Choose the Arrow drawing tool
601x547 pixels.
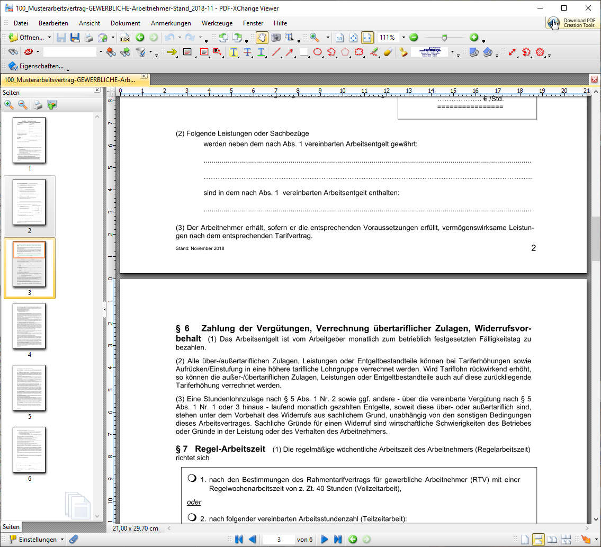pyautogui.click(x=290, y=52)
